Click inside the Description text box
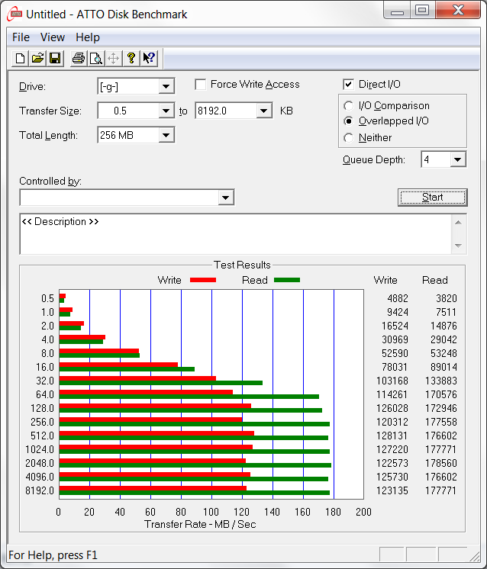This screenshot has width=487, height=569. [229, 236]
